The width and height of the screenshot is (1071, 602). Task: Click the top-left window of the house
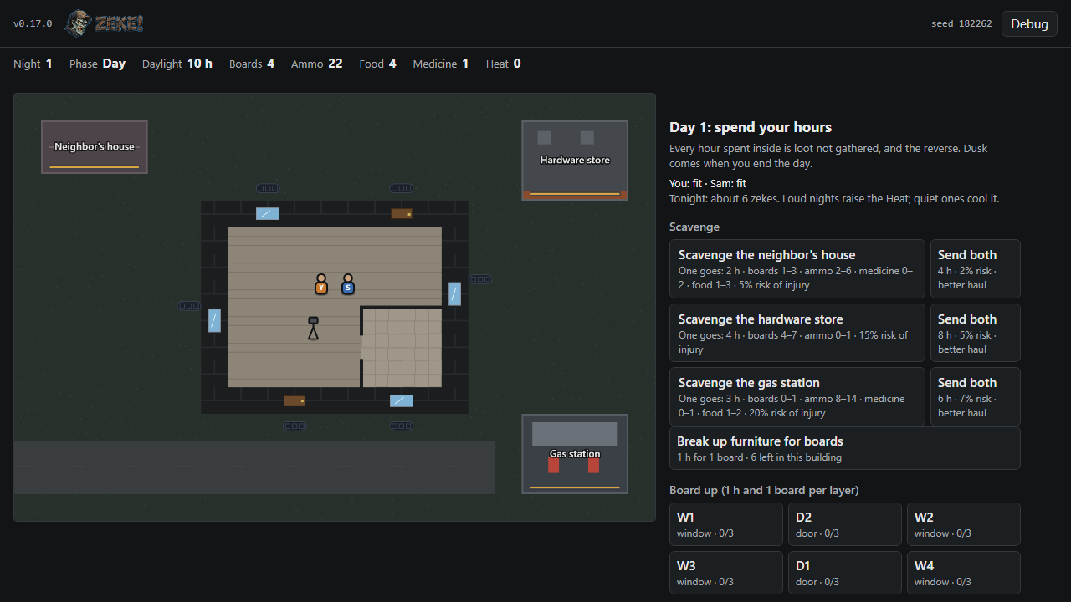click(268, 213)
